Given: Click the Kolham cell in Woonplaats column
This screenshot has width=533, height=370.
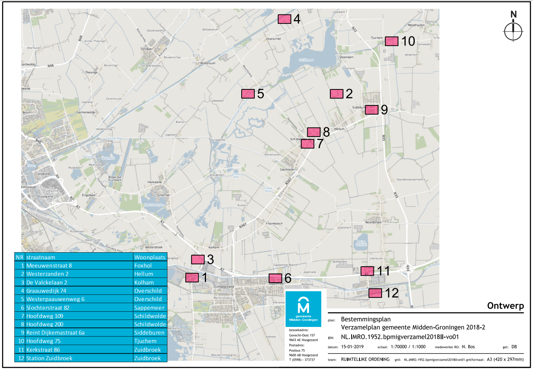Looking at the screenshot, I should [x=150, y=282].
